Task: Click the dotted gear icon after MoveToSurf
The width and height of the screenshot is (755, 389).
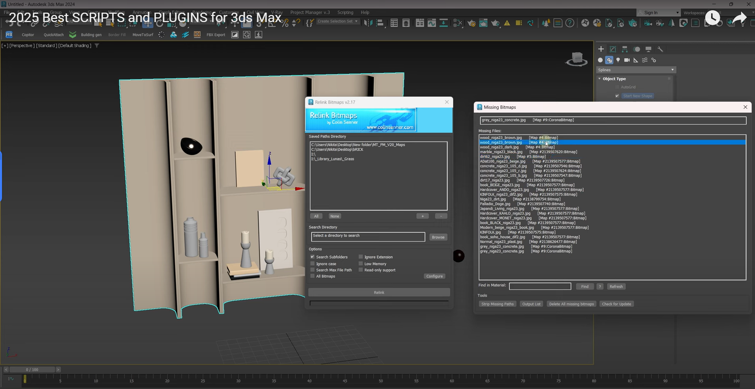Action: coord(162,35)
